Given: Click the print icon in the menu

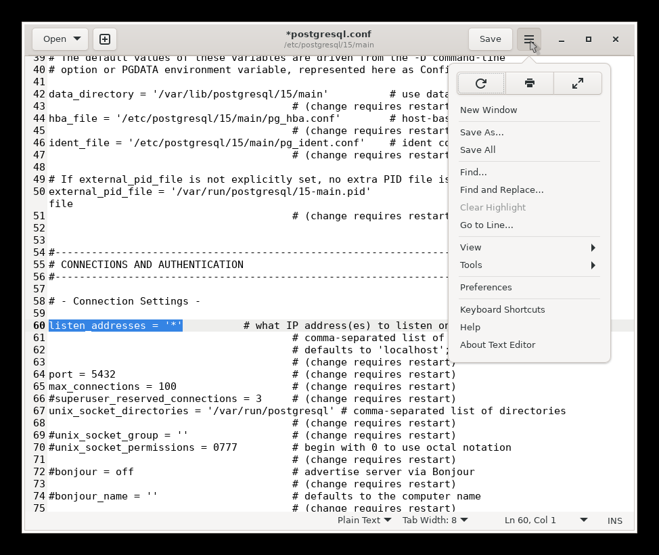Looking at the screenshot, I should coord(529,83).
